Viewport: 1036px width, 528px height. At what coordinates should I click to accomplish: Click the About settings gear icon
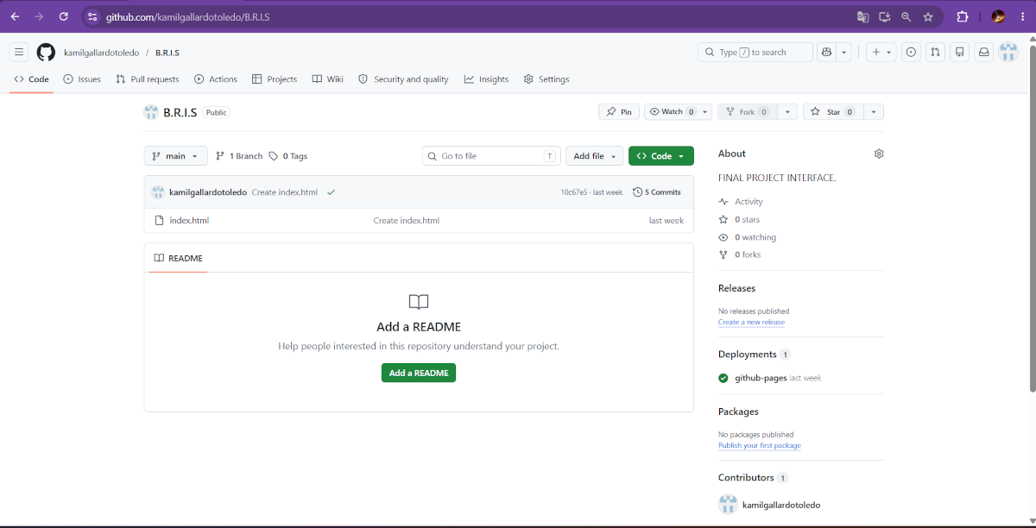pyautogui.click(x=879, y=154)
